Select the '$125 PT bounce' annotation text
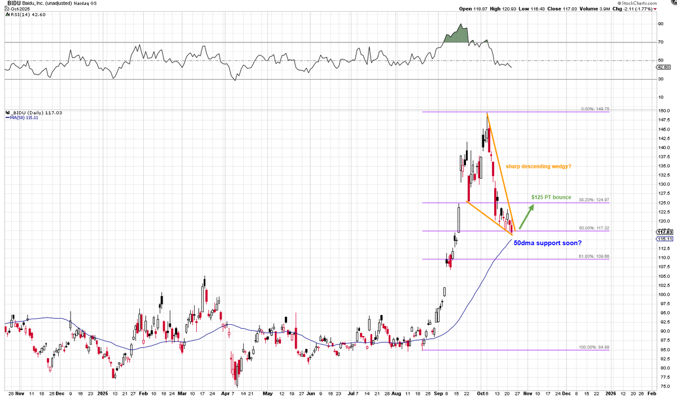 [551, 197]
